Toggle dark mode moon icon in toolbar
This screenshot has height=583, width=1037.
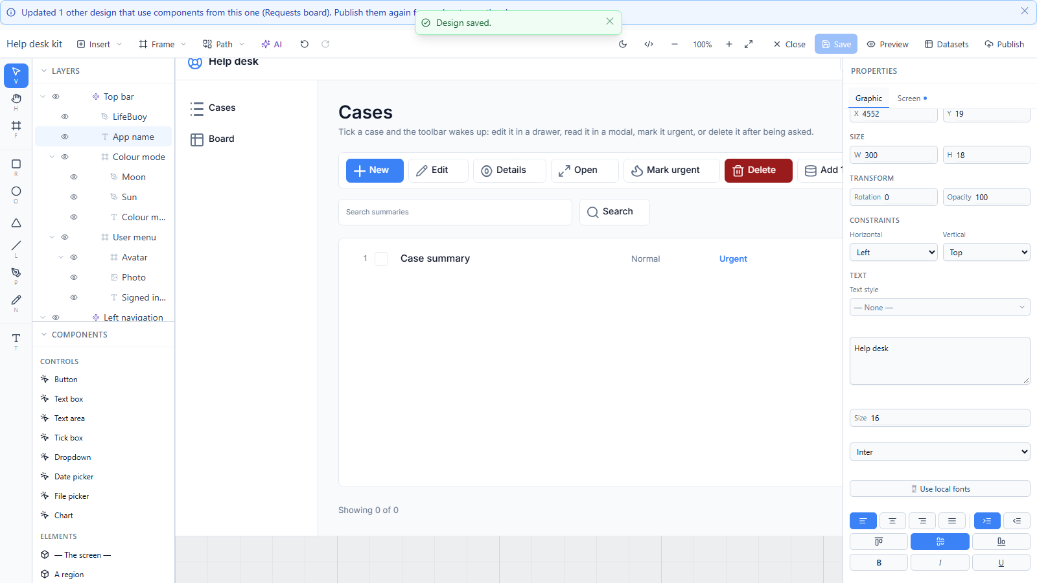click(623, 44)
